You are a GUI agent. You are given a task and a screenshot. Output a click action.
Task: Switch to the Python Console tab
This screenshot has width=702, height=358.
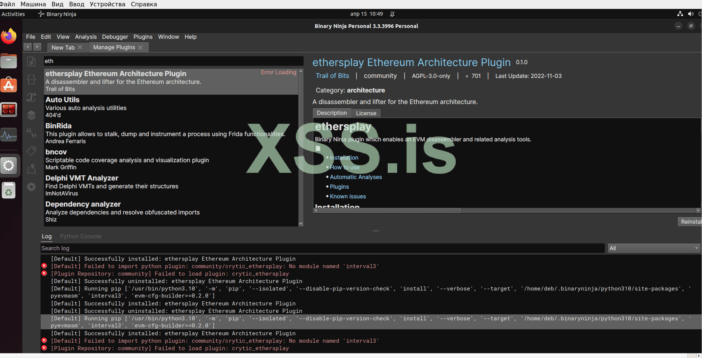coord(81,236)
